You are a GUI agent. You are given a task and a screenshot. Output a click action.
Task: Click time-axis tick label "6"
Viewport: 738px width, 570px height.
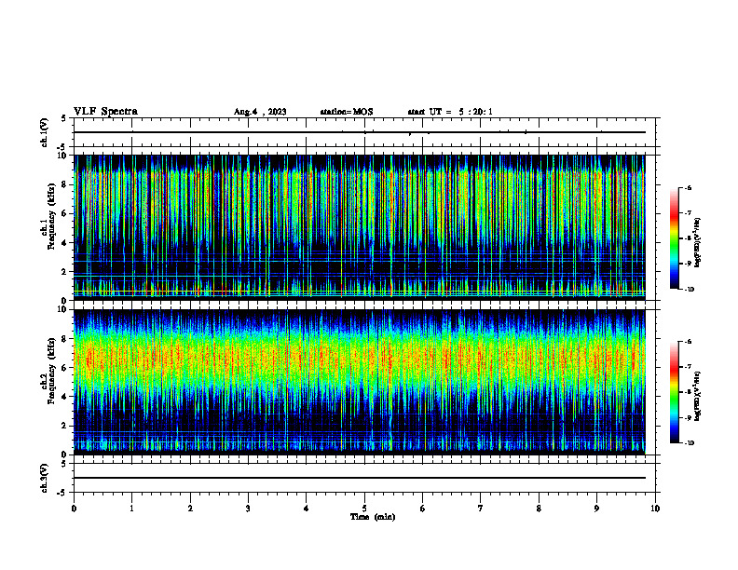point(423,509)
